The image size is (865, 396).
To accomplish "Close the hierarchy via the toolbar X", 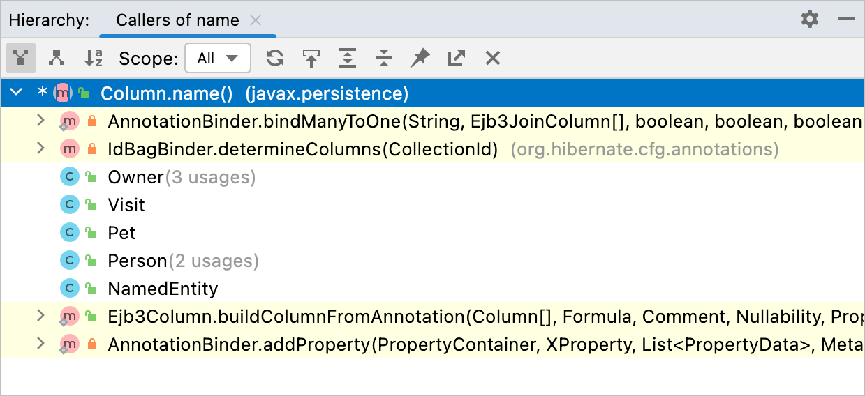I will point(493,59).
